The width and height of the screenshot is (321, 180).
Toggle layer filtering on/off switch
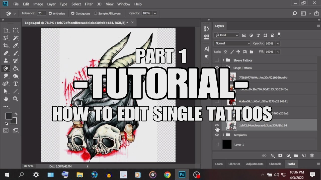coord(279,34)
